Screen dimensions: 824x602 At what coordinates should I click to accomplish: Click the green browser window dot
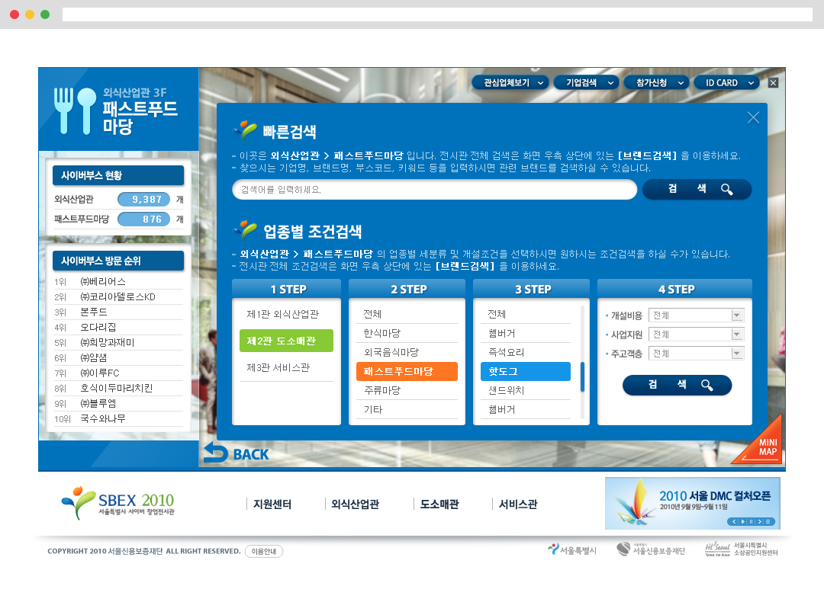point(45,14)
